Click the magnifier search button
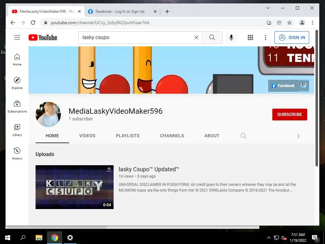Viewport: 325px width, 244px height. coord(212,37)
